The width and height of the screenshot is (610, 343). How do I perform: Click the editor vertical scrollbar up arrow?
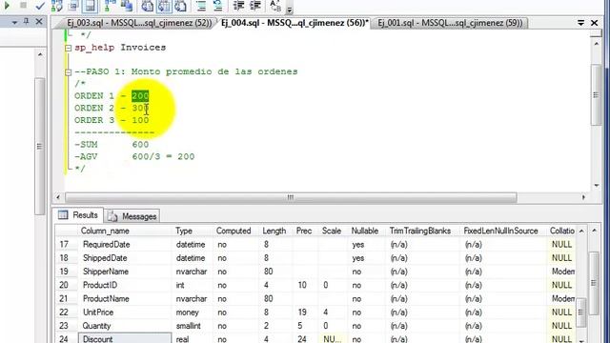coord(597,44)
